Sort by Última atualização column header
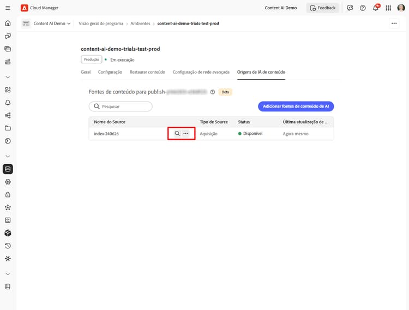 (x=305, y=122)
